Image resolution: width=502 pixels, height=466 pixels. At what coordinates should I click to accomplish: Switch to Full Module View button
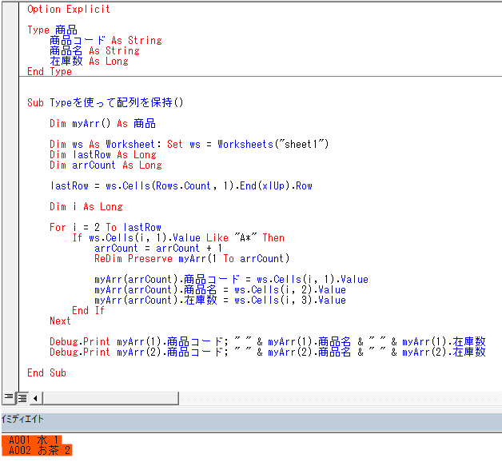22,398
